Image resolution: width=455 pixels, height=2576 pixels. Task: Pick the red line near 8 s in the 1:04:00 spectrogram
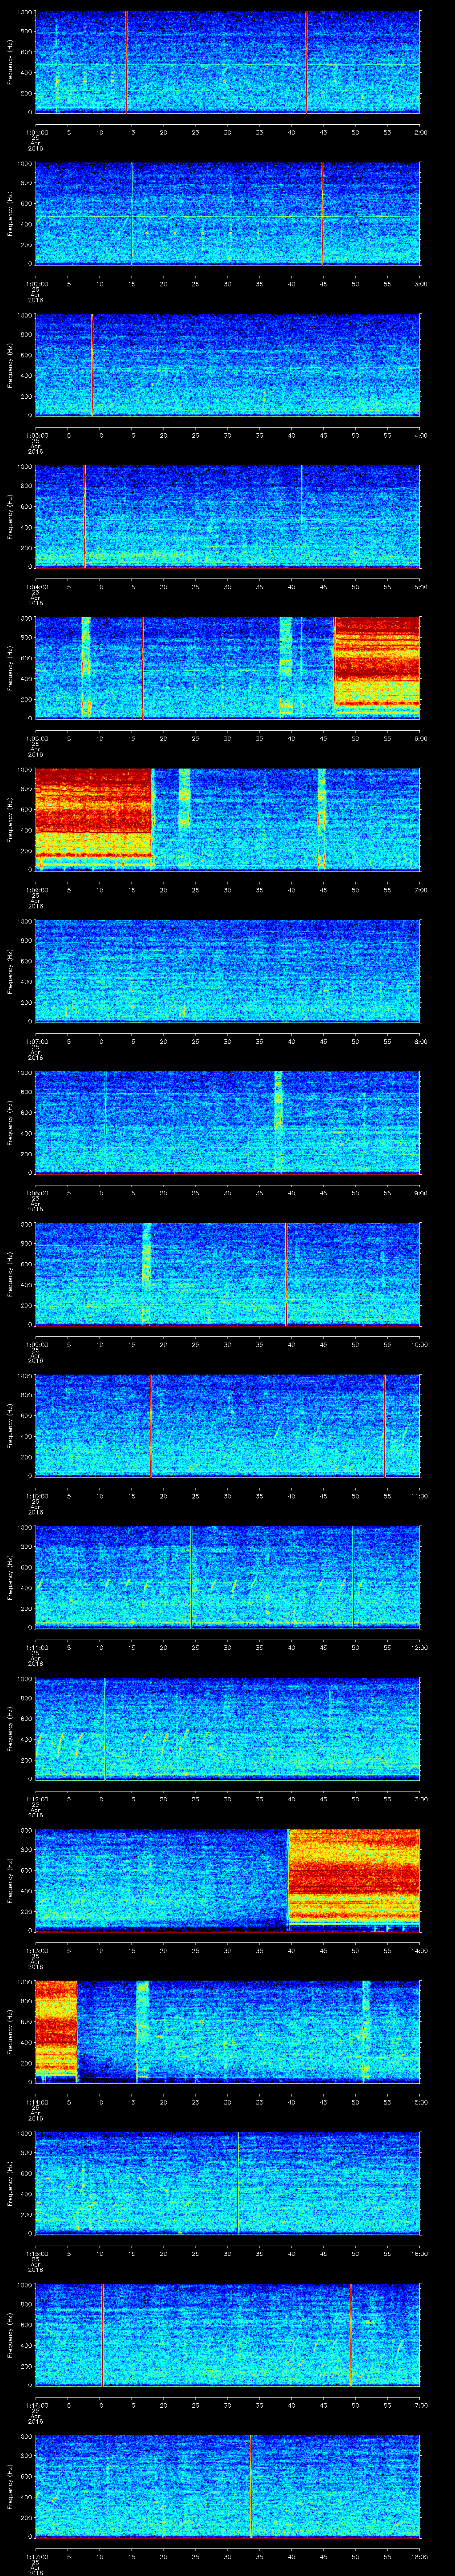tap(84, 517)
